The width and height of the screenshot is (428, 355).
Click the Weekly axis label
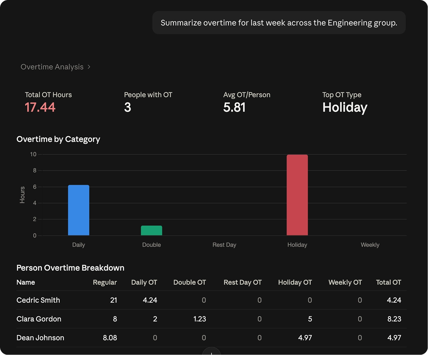[x=370, y=245]
